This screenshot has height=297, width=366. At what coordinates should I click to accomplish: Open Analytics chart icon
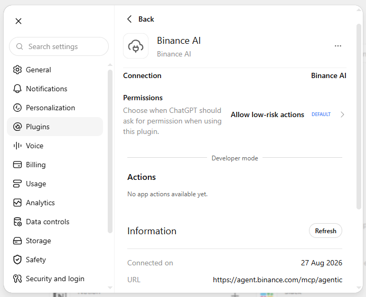[17, 203]
